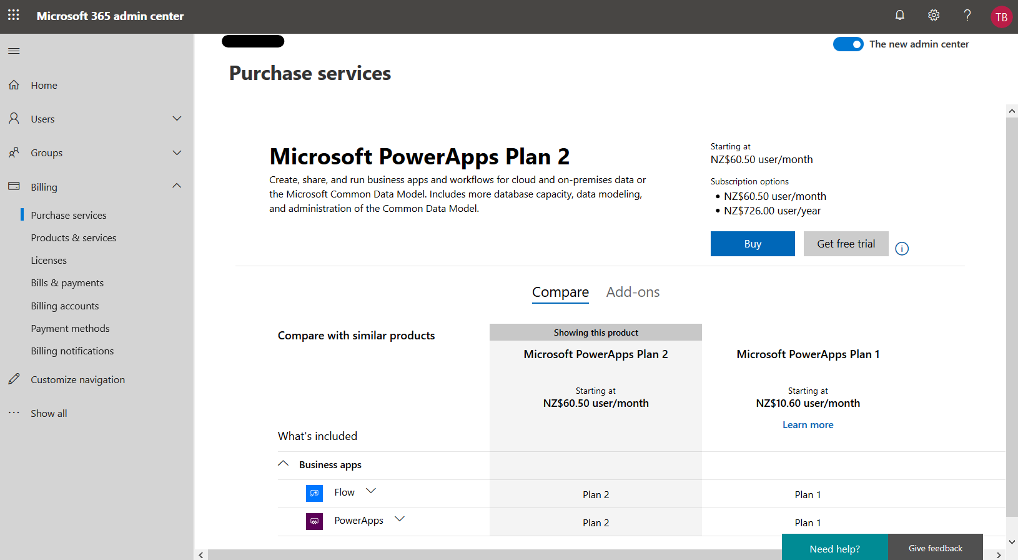Screen dimensions: 1018x560
Task: Open Billing accounts
Action: coord(65,306)
